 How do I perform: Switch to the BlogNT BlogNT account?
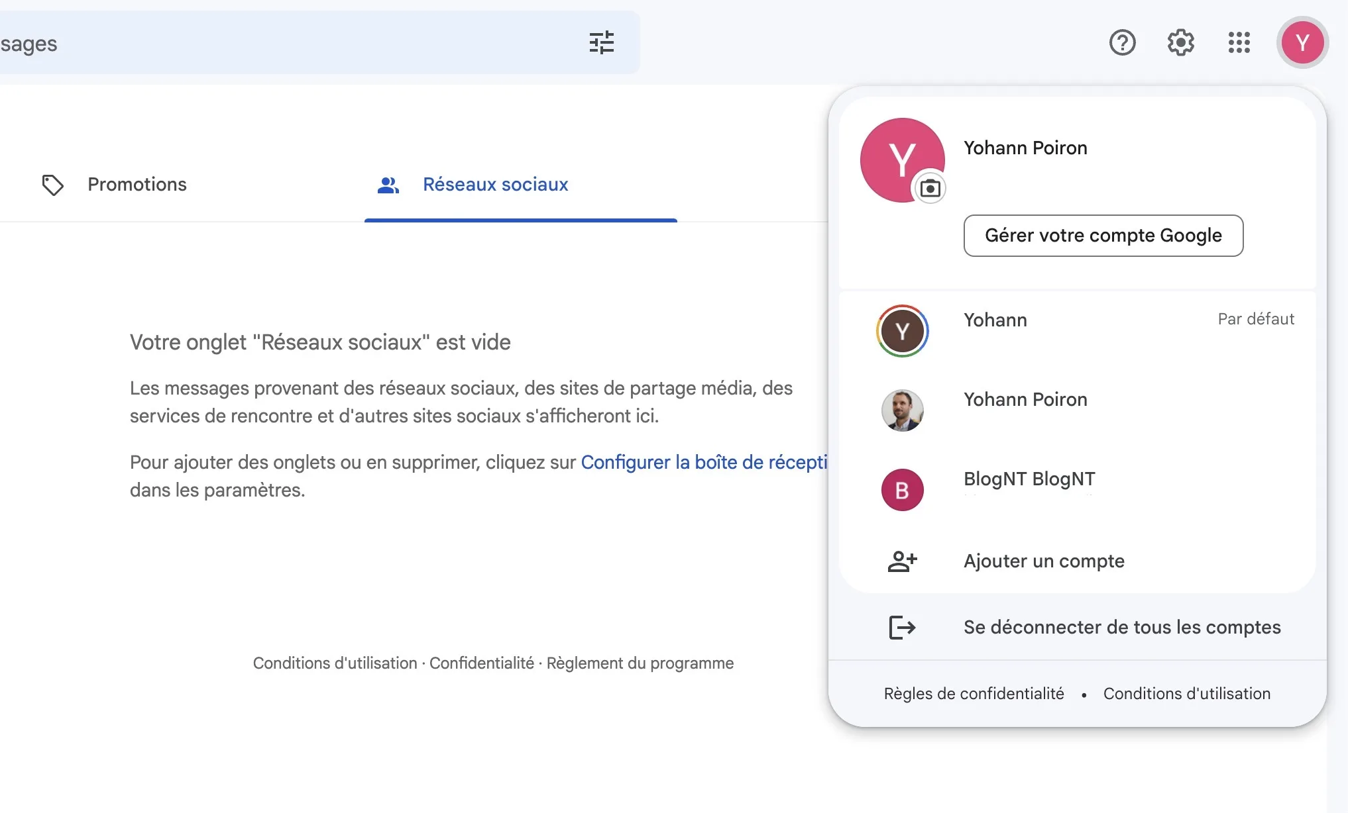[x=1029, y=480]
